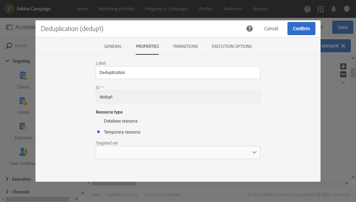Select the Union activity icon

coord(23,101)
